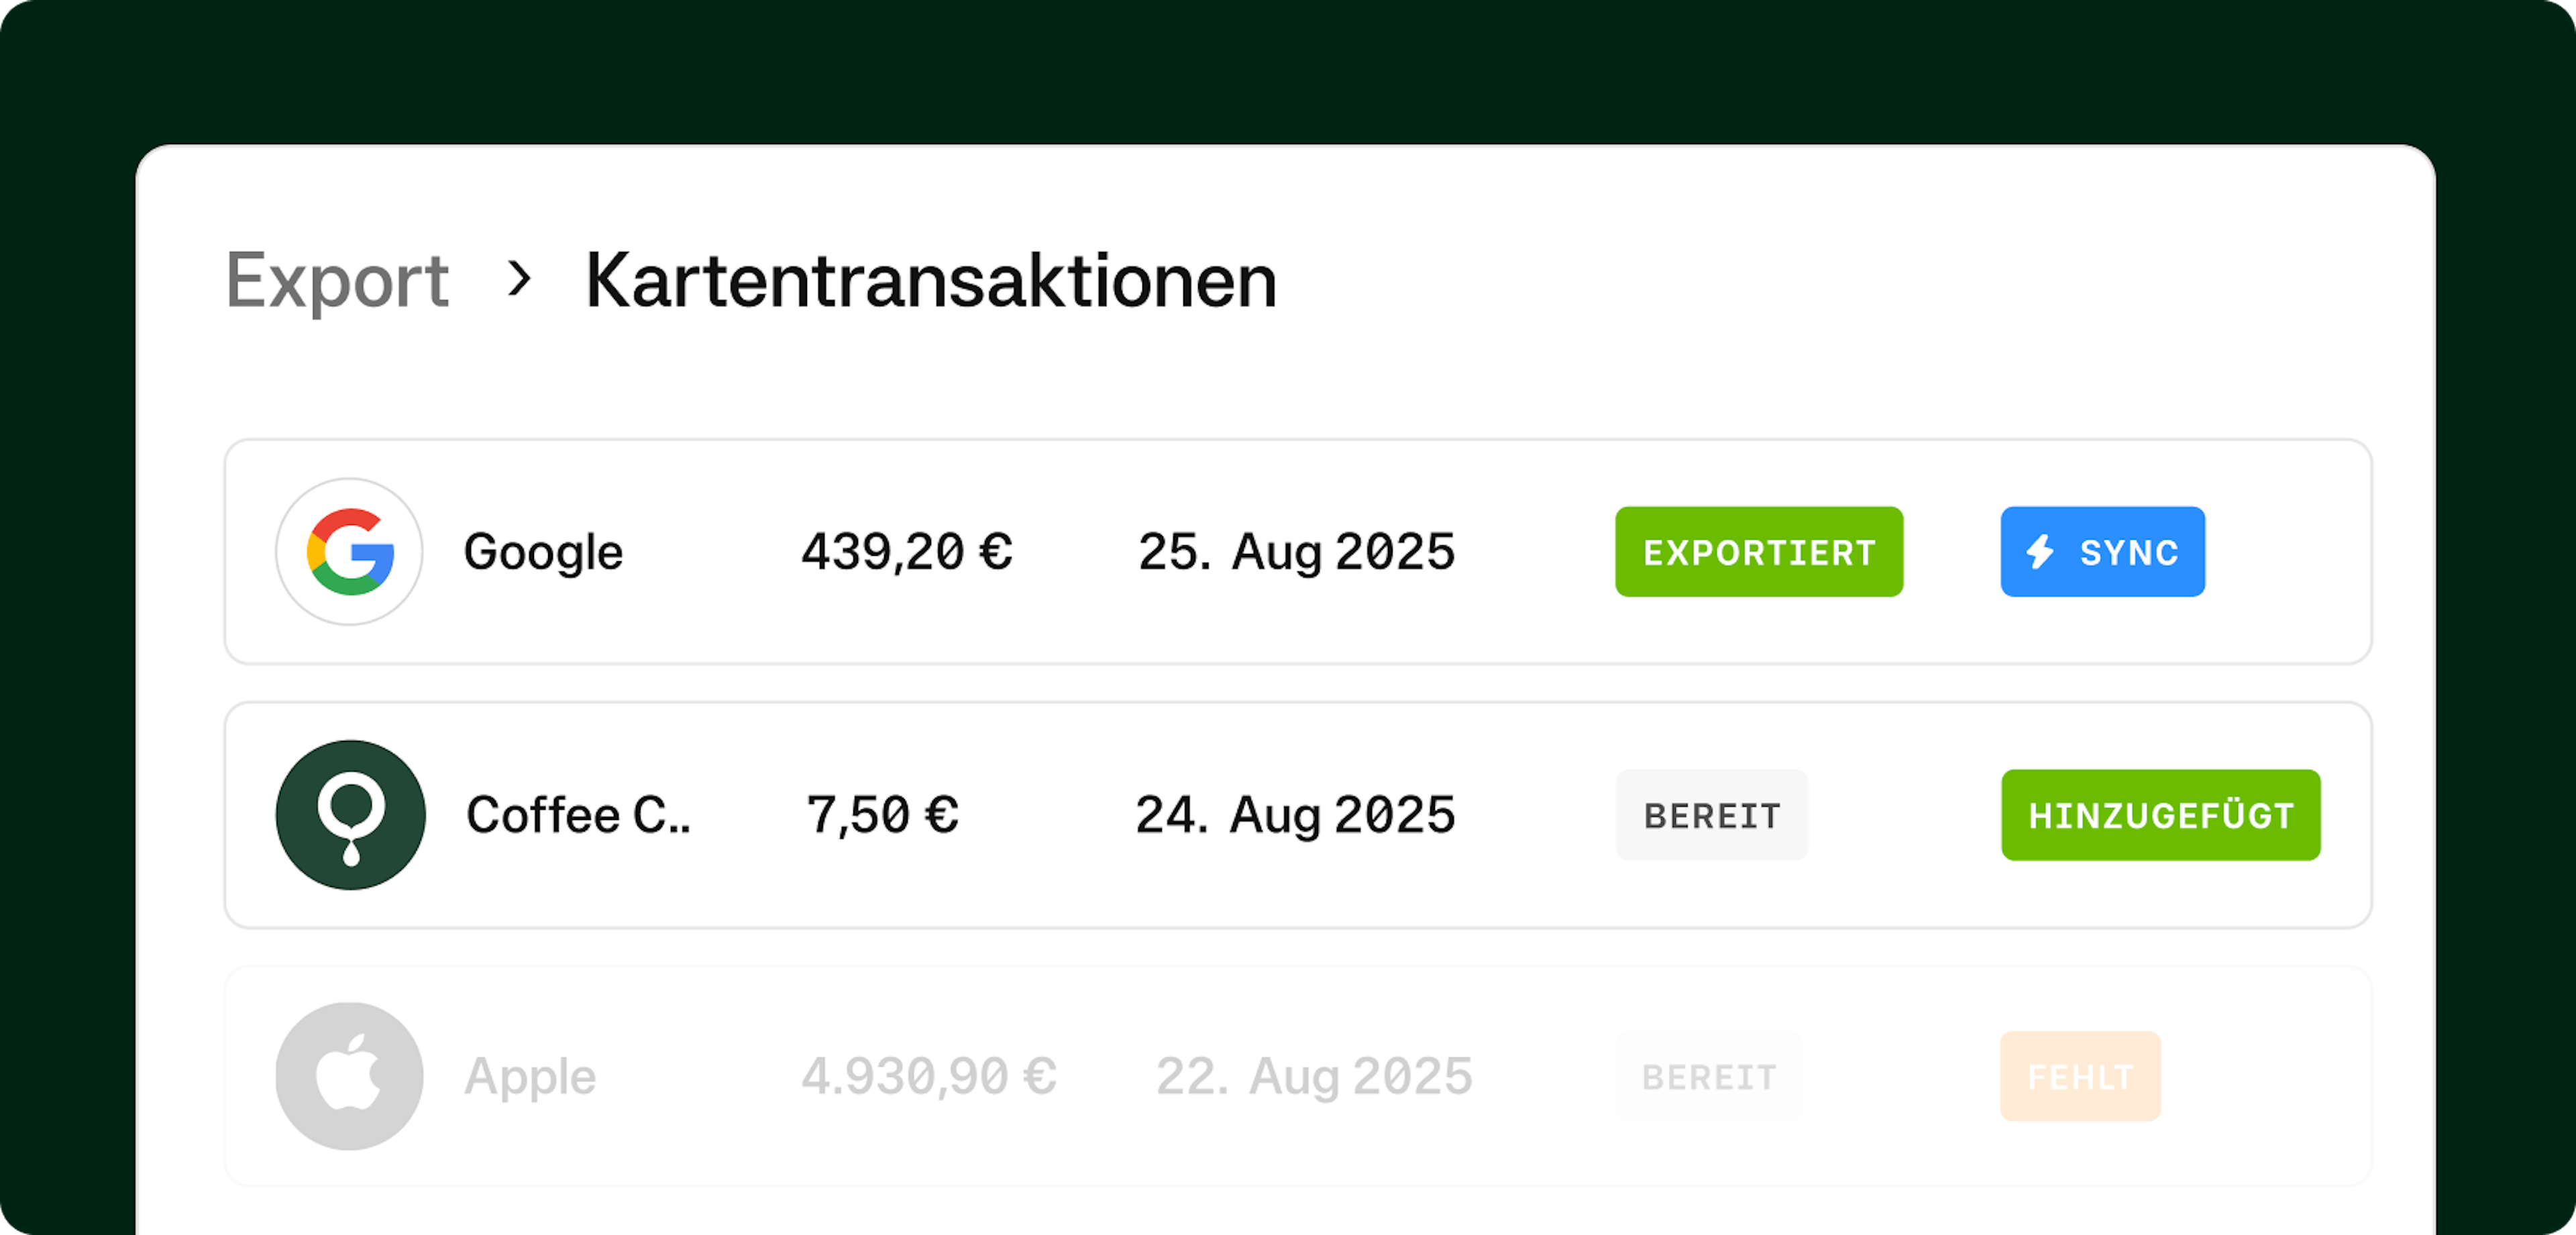
Task: Click the Apple logo icon
Action: (x=349, y=1076)
